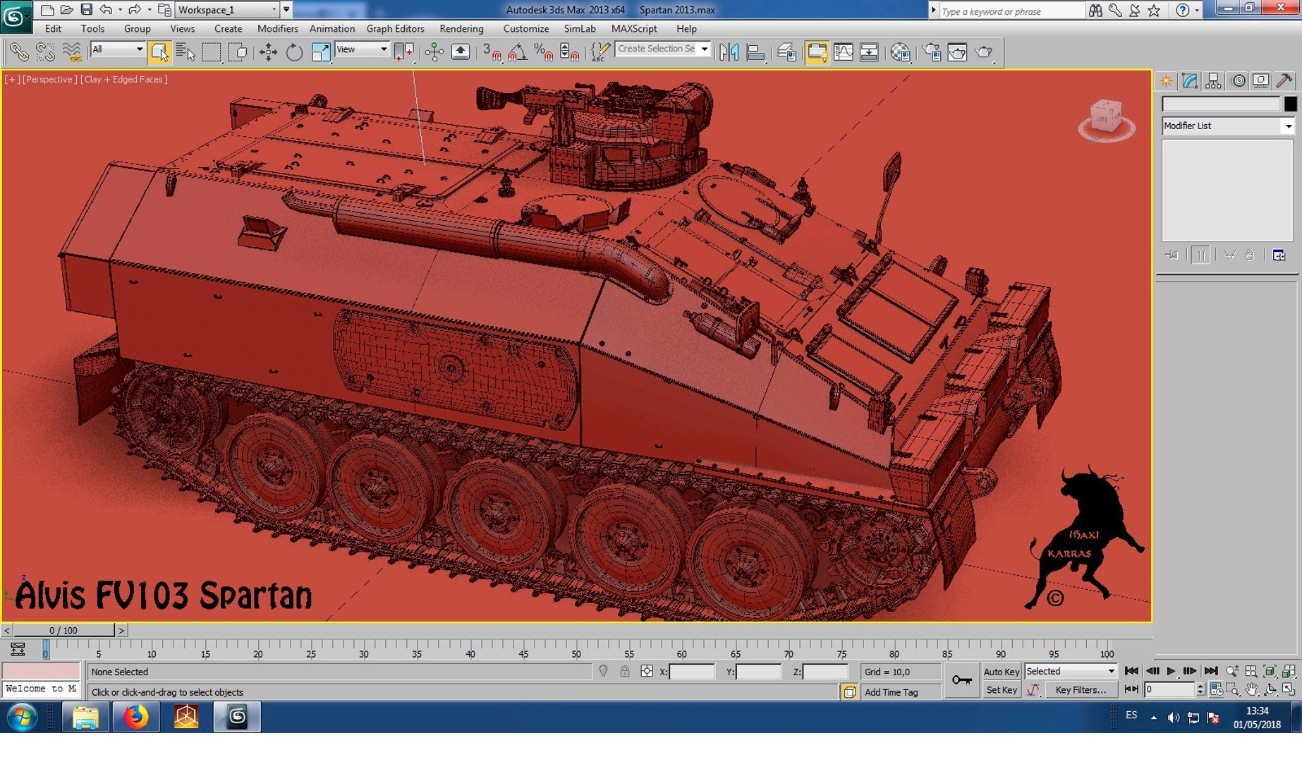The height and width of the screenshot is (762, 1302).
Task: Open the Utilities hammer panel
Action: pos(1284,81)
